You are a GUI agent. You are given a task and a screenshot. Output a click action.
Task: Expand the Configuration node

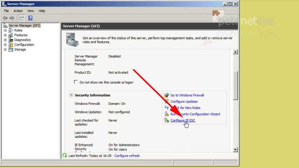pos(5,44)
